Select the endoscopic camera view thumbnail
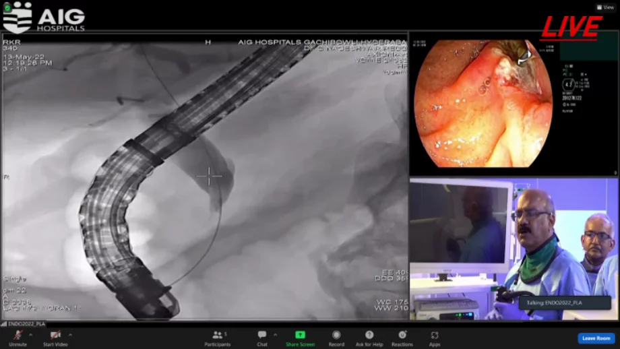 point(483,104)
